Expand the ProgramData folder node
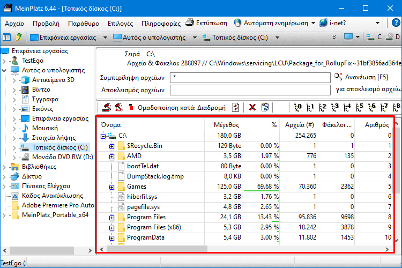The width and height of the screenshot is (402, 268). (111, 238)
